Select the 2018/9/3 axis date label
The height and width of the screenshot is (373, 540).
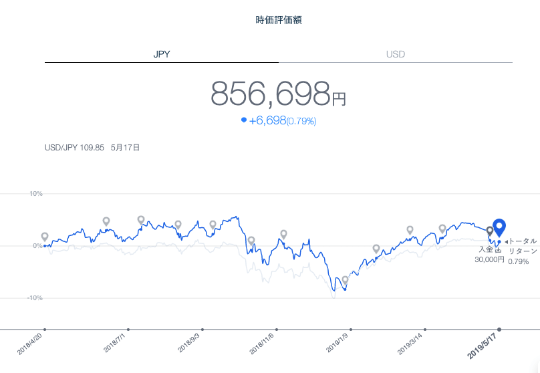(x=190, y=342)
